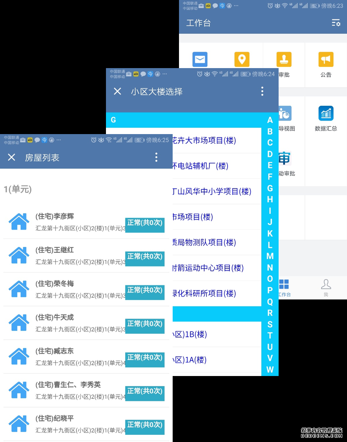This screenshot has height=442, width=347.
Task: Jump to letter S in the index
Action: (x=270, y=324)
